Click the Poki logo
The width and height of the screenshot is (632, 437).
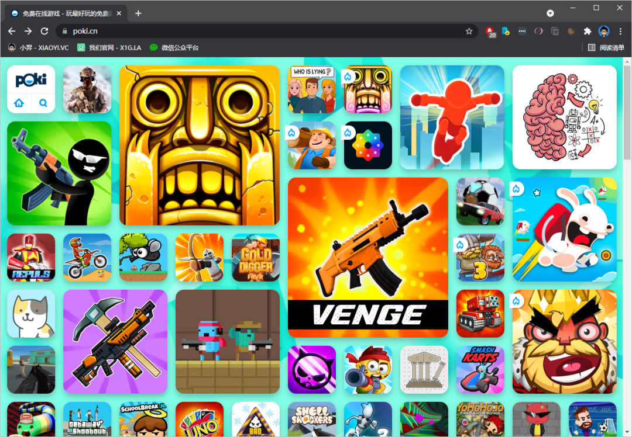[x=31, y=80]
